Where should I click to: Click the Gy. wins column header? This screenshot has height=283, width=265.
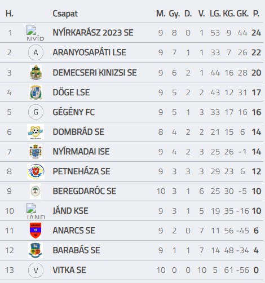pos(174,14)
